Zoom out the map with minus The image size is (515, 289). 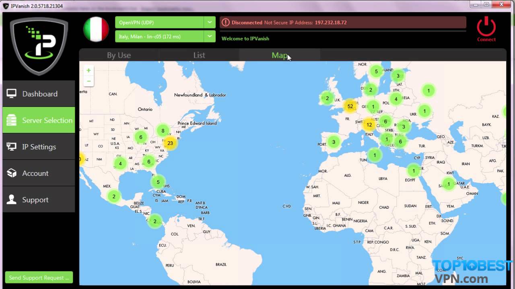tap(89, 81)
